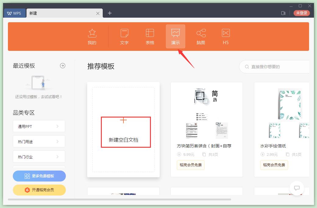Open the feedback chat bubble icon

(x=297, y=188)
